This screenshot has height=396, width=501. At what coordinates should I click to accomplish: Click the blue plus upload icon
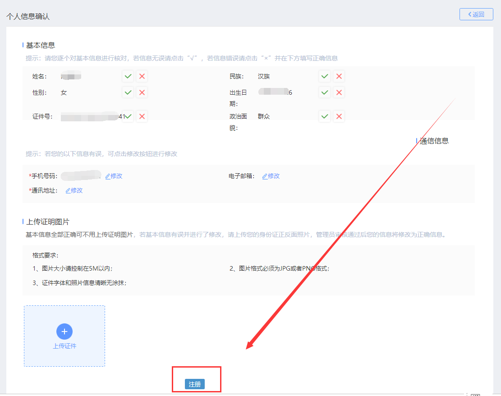(x=64, y=332)
